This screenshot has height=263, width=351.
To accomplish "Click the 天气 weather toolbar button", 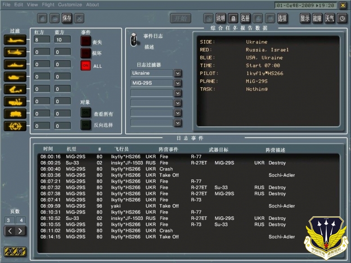I will (329, 18).
